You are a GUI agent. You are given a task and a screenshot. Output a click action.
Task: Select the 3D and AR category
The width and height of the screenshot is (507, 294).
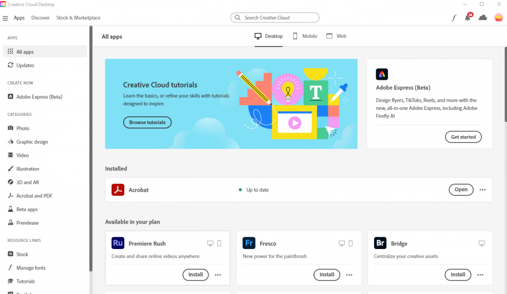45,182
